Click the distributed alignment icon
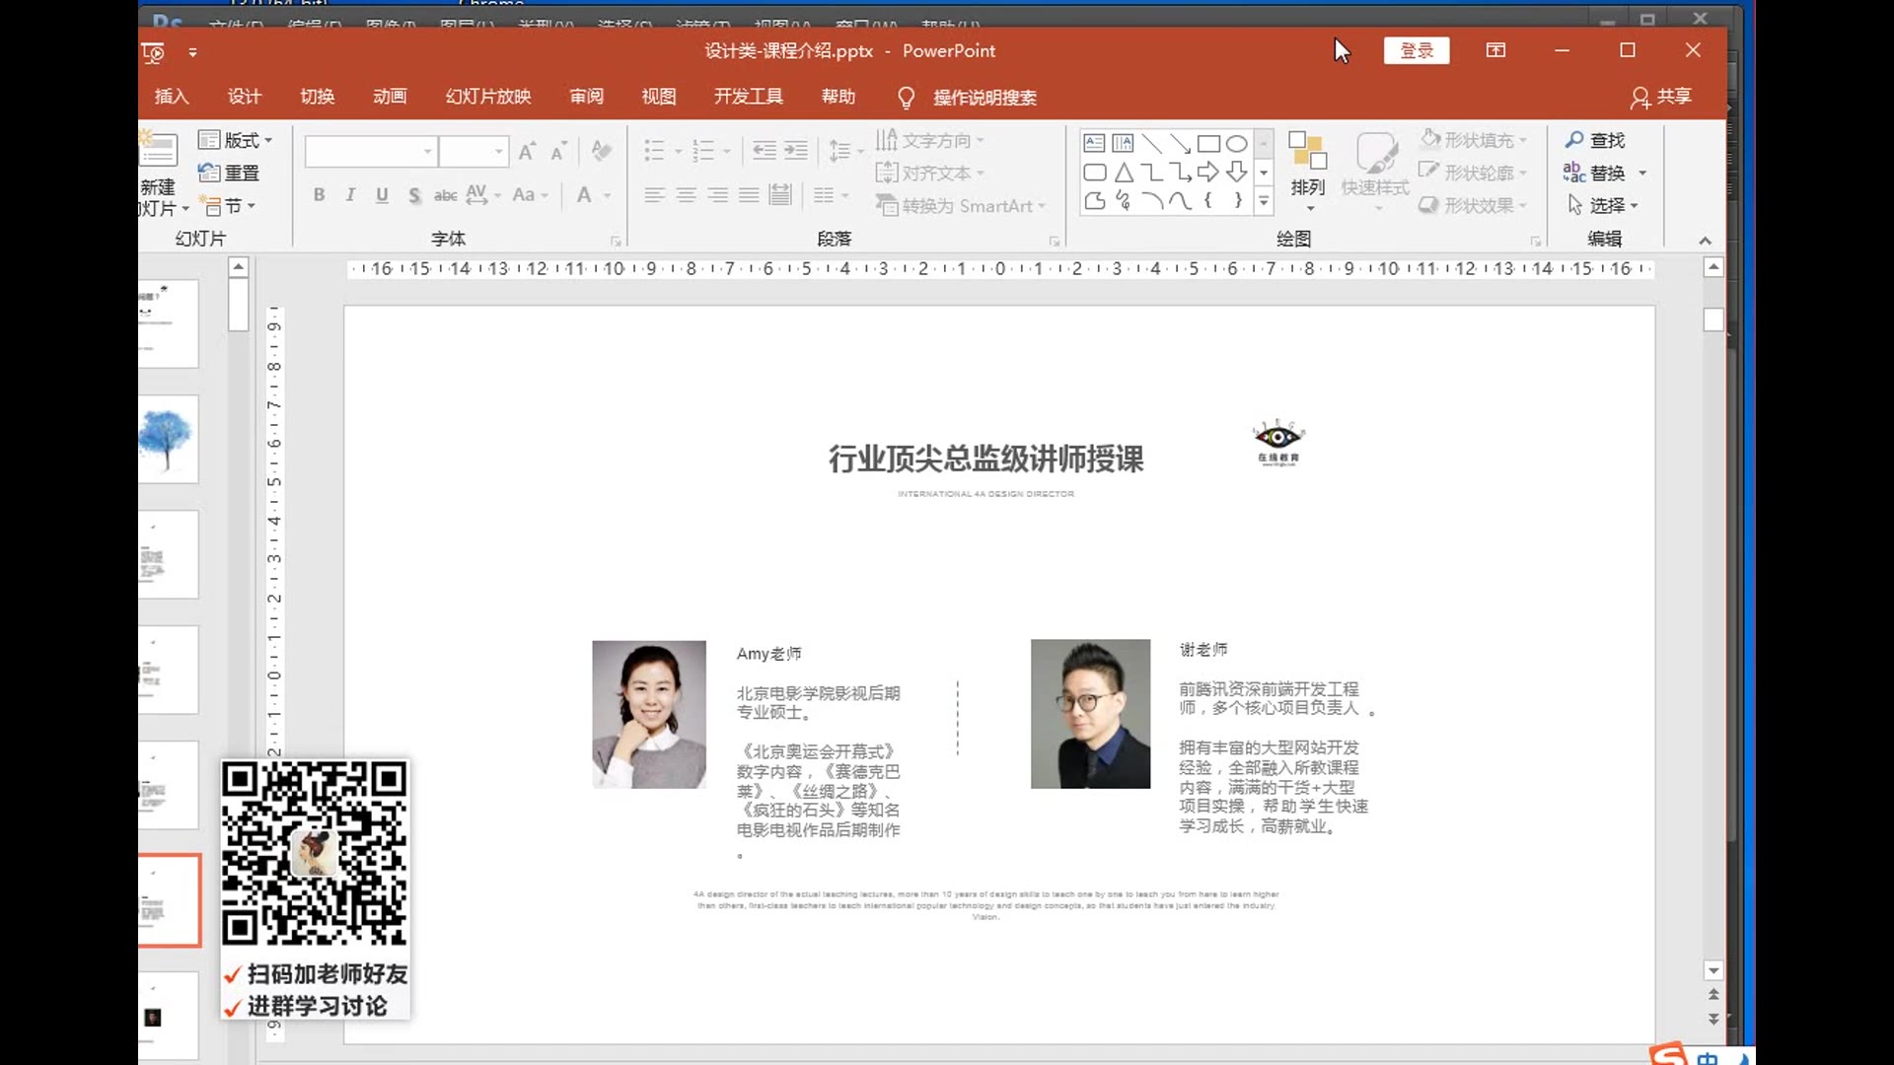Screen dimensions: 1894x1065 780,195
